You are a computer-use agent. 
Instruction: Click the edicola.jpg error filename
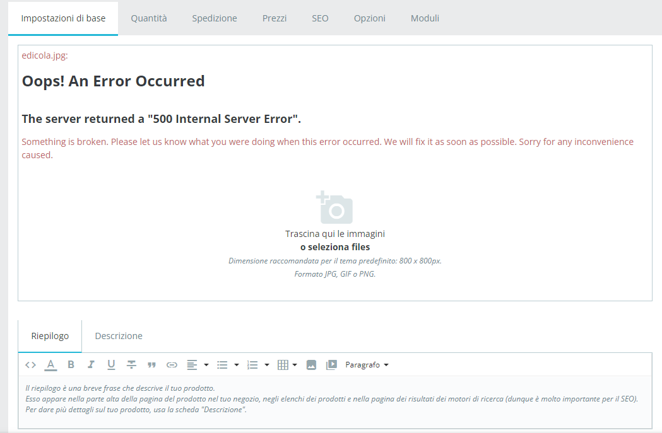45,55
